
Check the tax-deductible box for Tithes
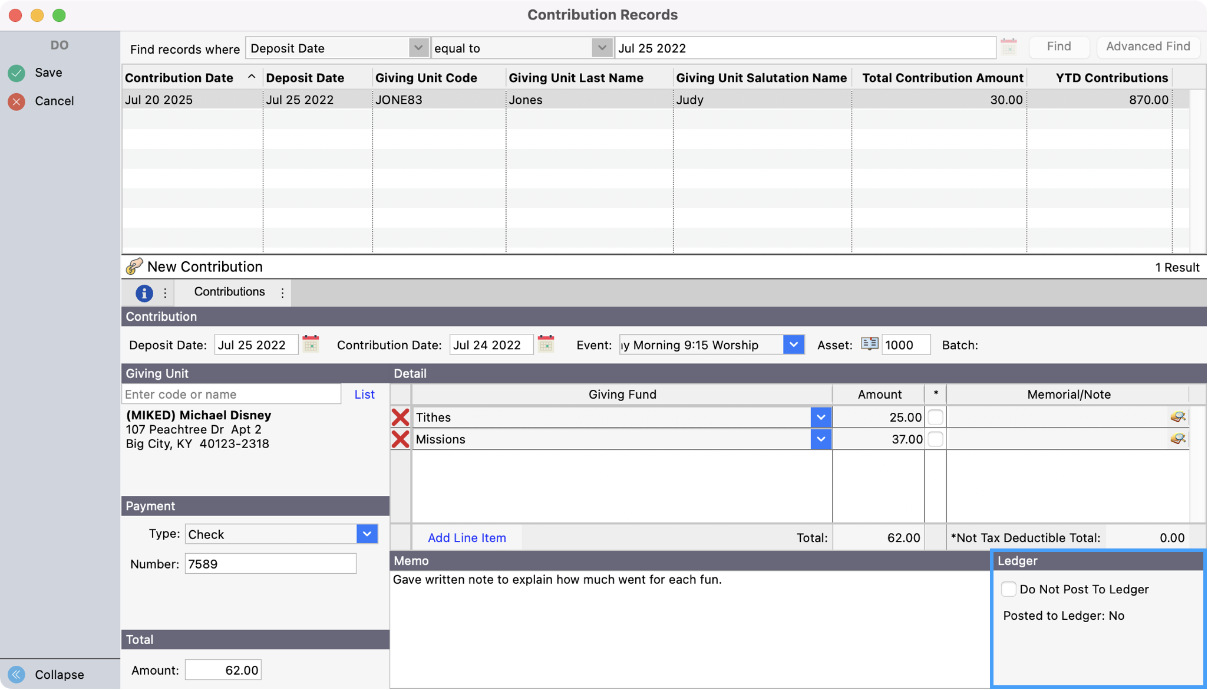tap(935, 417)
